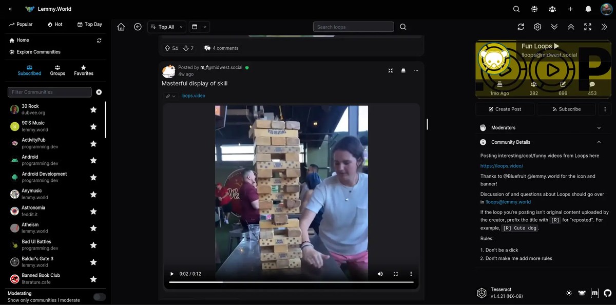Screen dimensions: 616x305
Task: Click the Create Post button
Action: coord(505,109)
